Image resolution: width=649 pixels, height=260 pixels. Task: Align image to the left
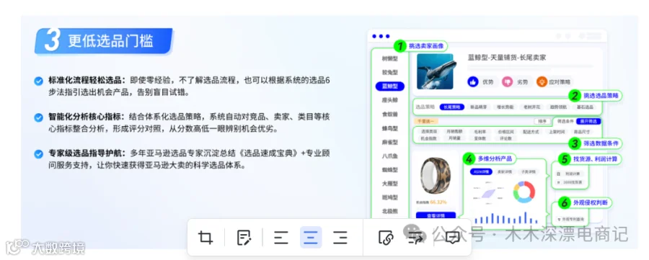281,238
